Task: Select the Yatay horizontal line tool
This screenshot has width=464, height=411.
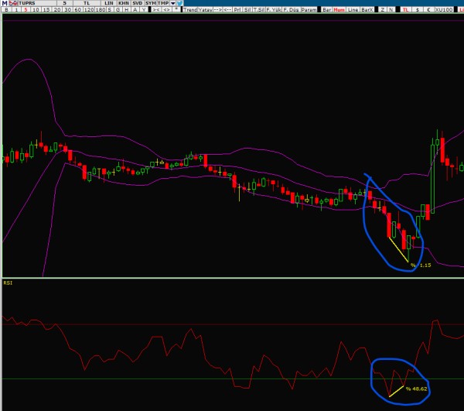Action: (x=206, y=10)
